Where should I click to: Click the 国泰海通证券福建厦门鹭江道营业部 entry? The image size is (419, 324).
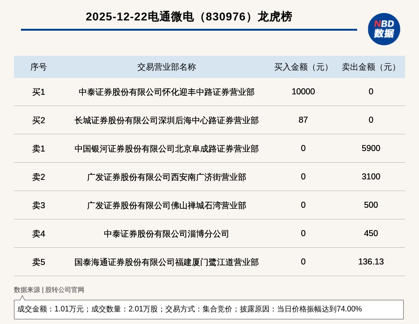point(166,262)
